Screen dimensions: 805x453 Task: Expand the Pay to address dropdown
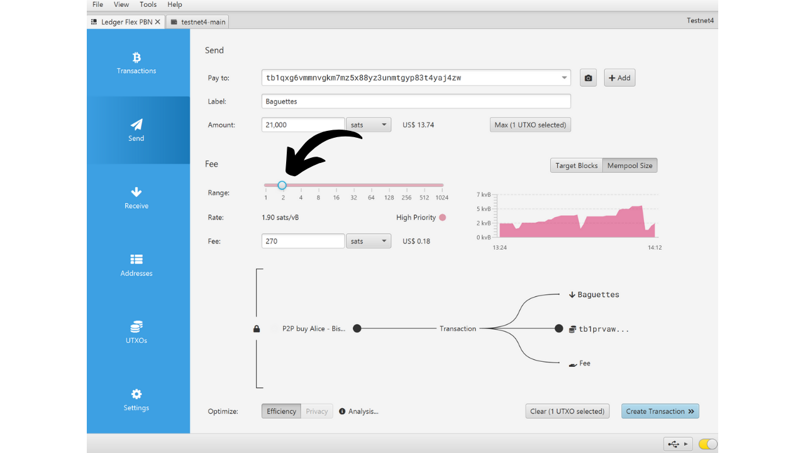coord(564,78)
